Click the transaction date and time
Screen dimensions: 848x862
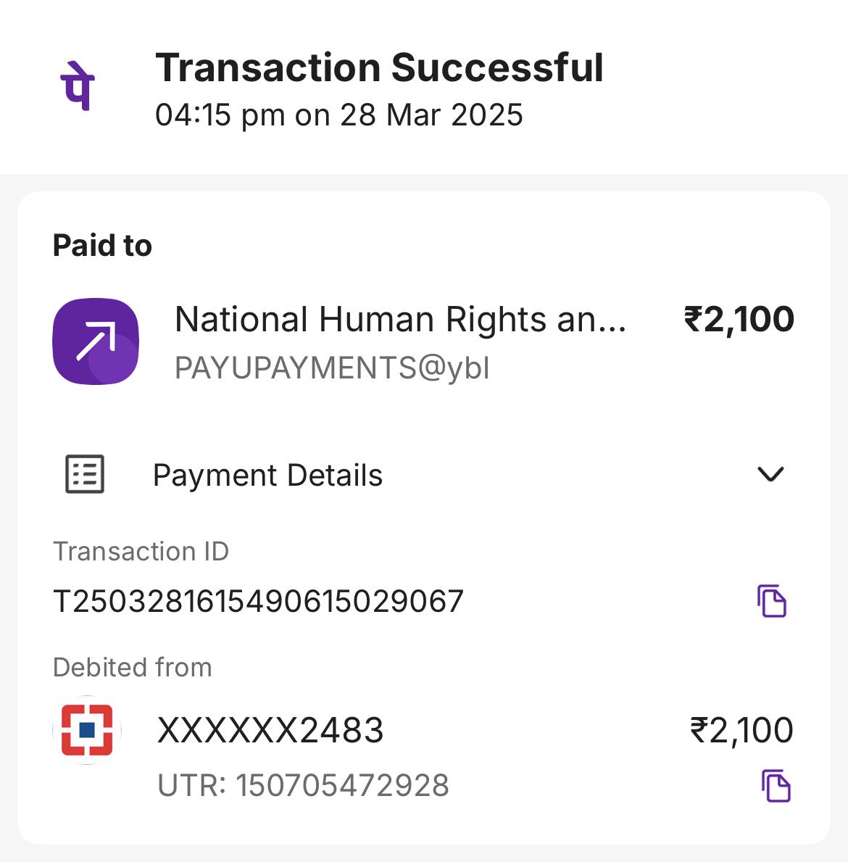click(338, 115)
